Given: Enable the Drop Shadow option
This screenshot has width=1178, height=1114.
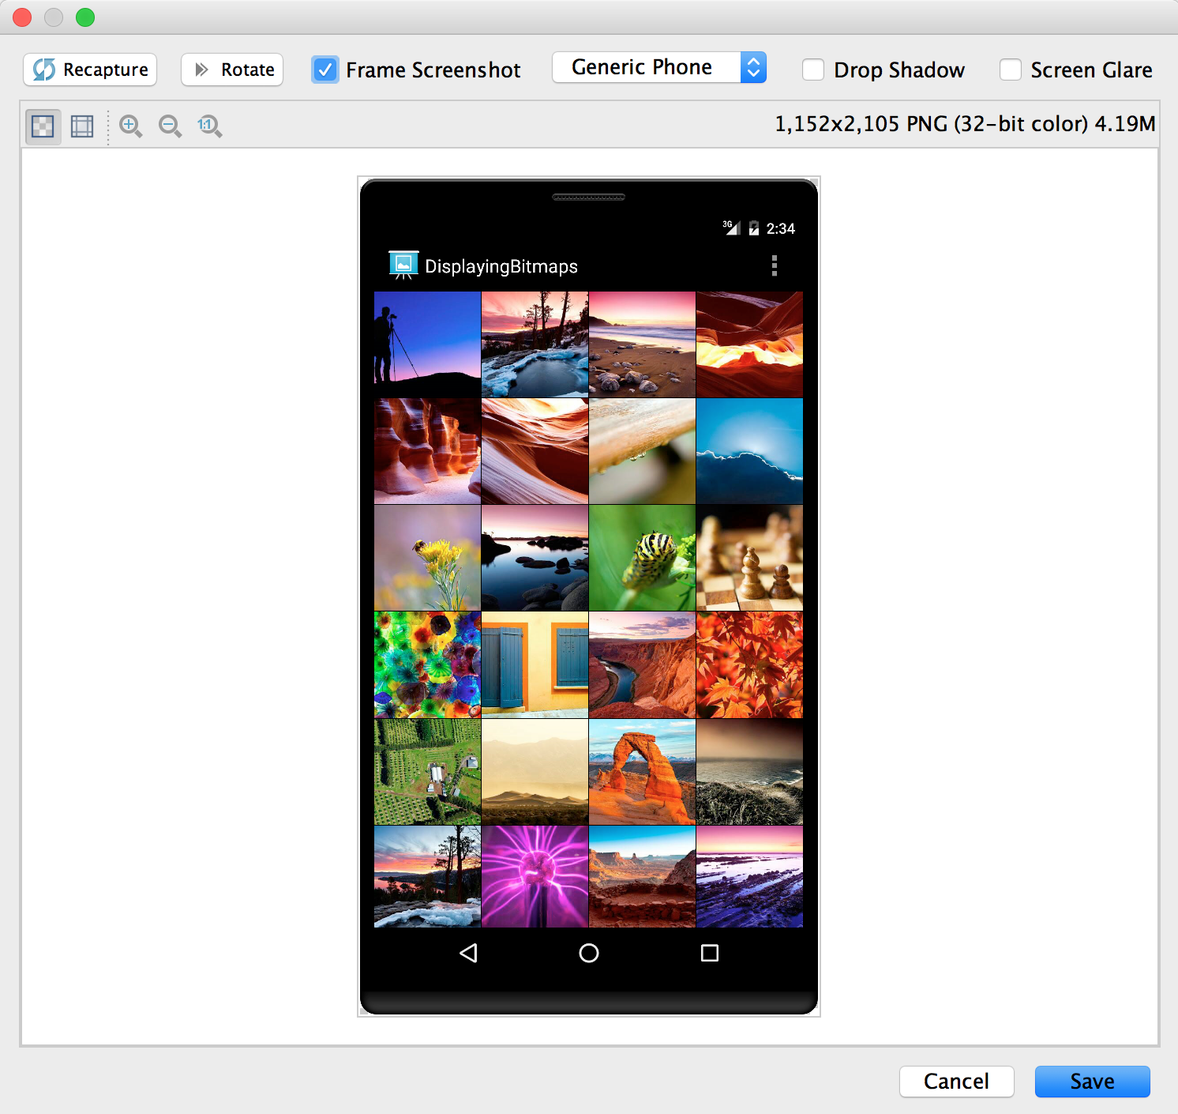Looking at the screenshot, I should coord(813,70).
